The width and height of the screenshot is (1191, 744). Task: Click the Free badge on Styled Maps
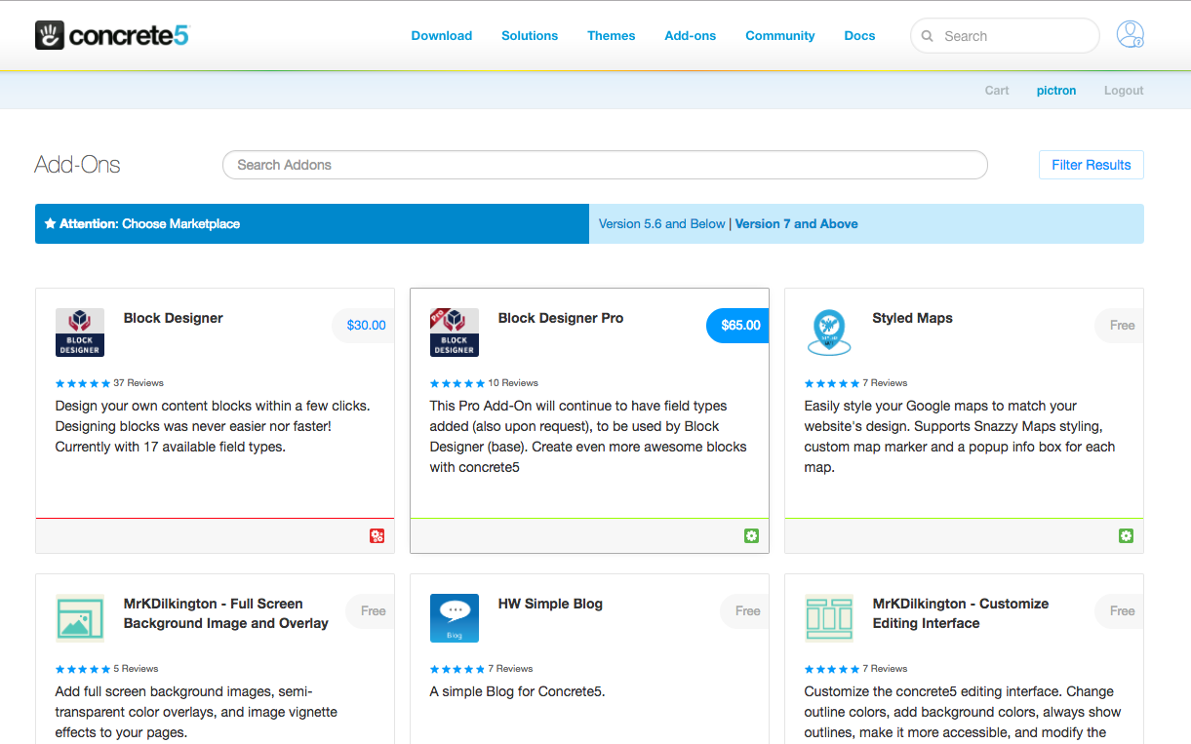[x=1120, y=326]
